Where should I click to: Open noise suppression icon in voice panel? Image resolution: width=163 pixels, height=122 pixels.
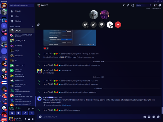29,109
